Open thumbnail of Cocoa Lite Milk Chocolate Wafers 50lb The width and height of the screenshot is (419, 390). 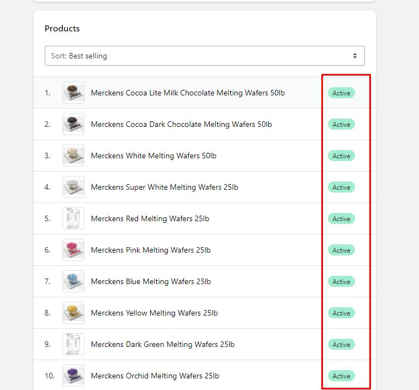click(x=73, y=93)
